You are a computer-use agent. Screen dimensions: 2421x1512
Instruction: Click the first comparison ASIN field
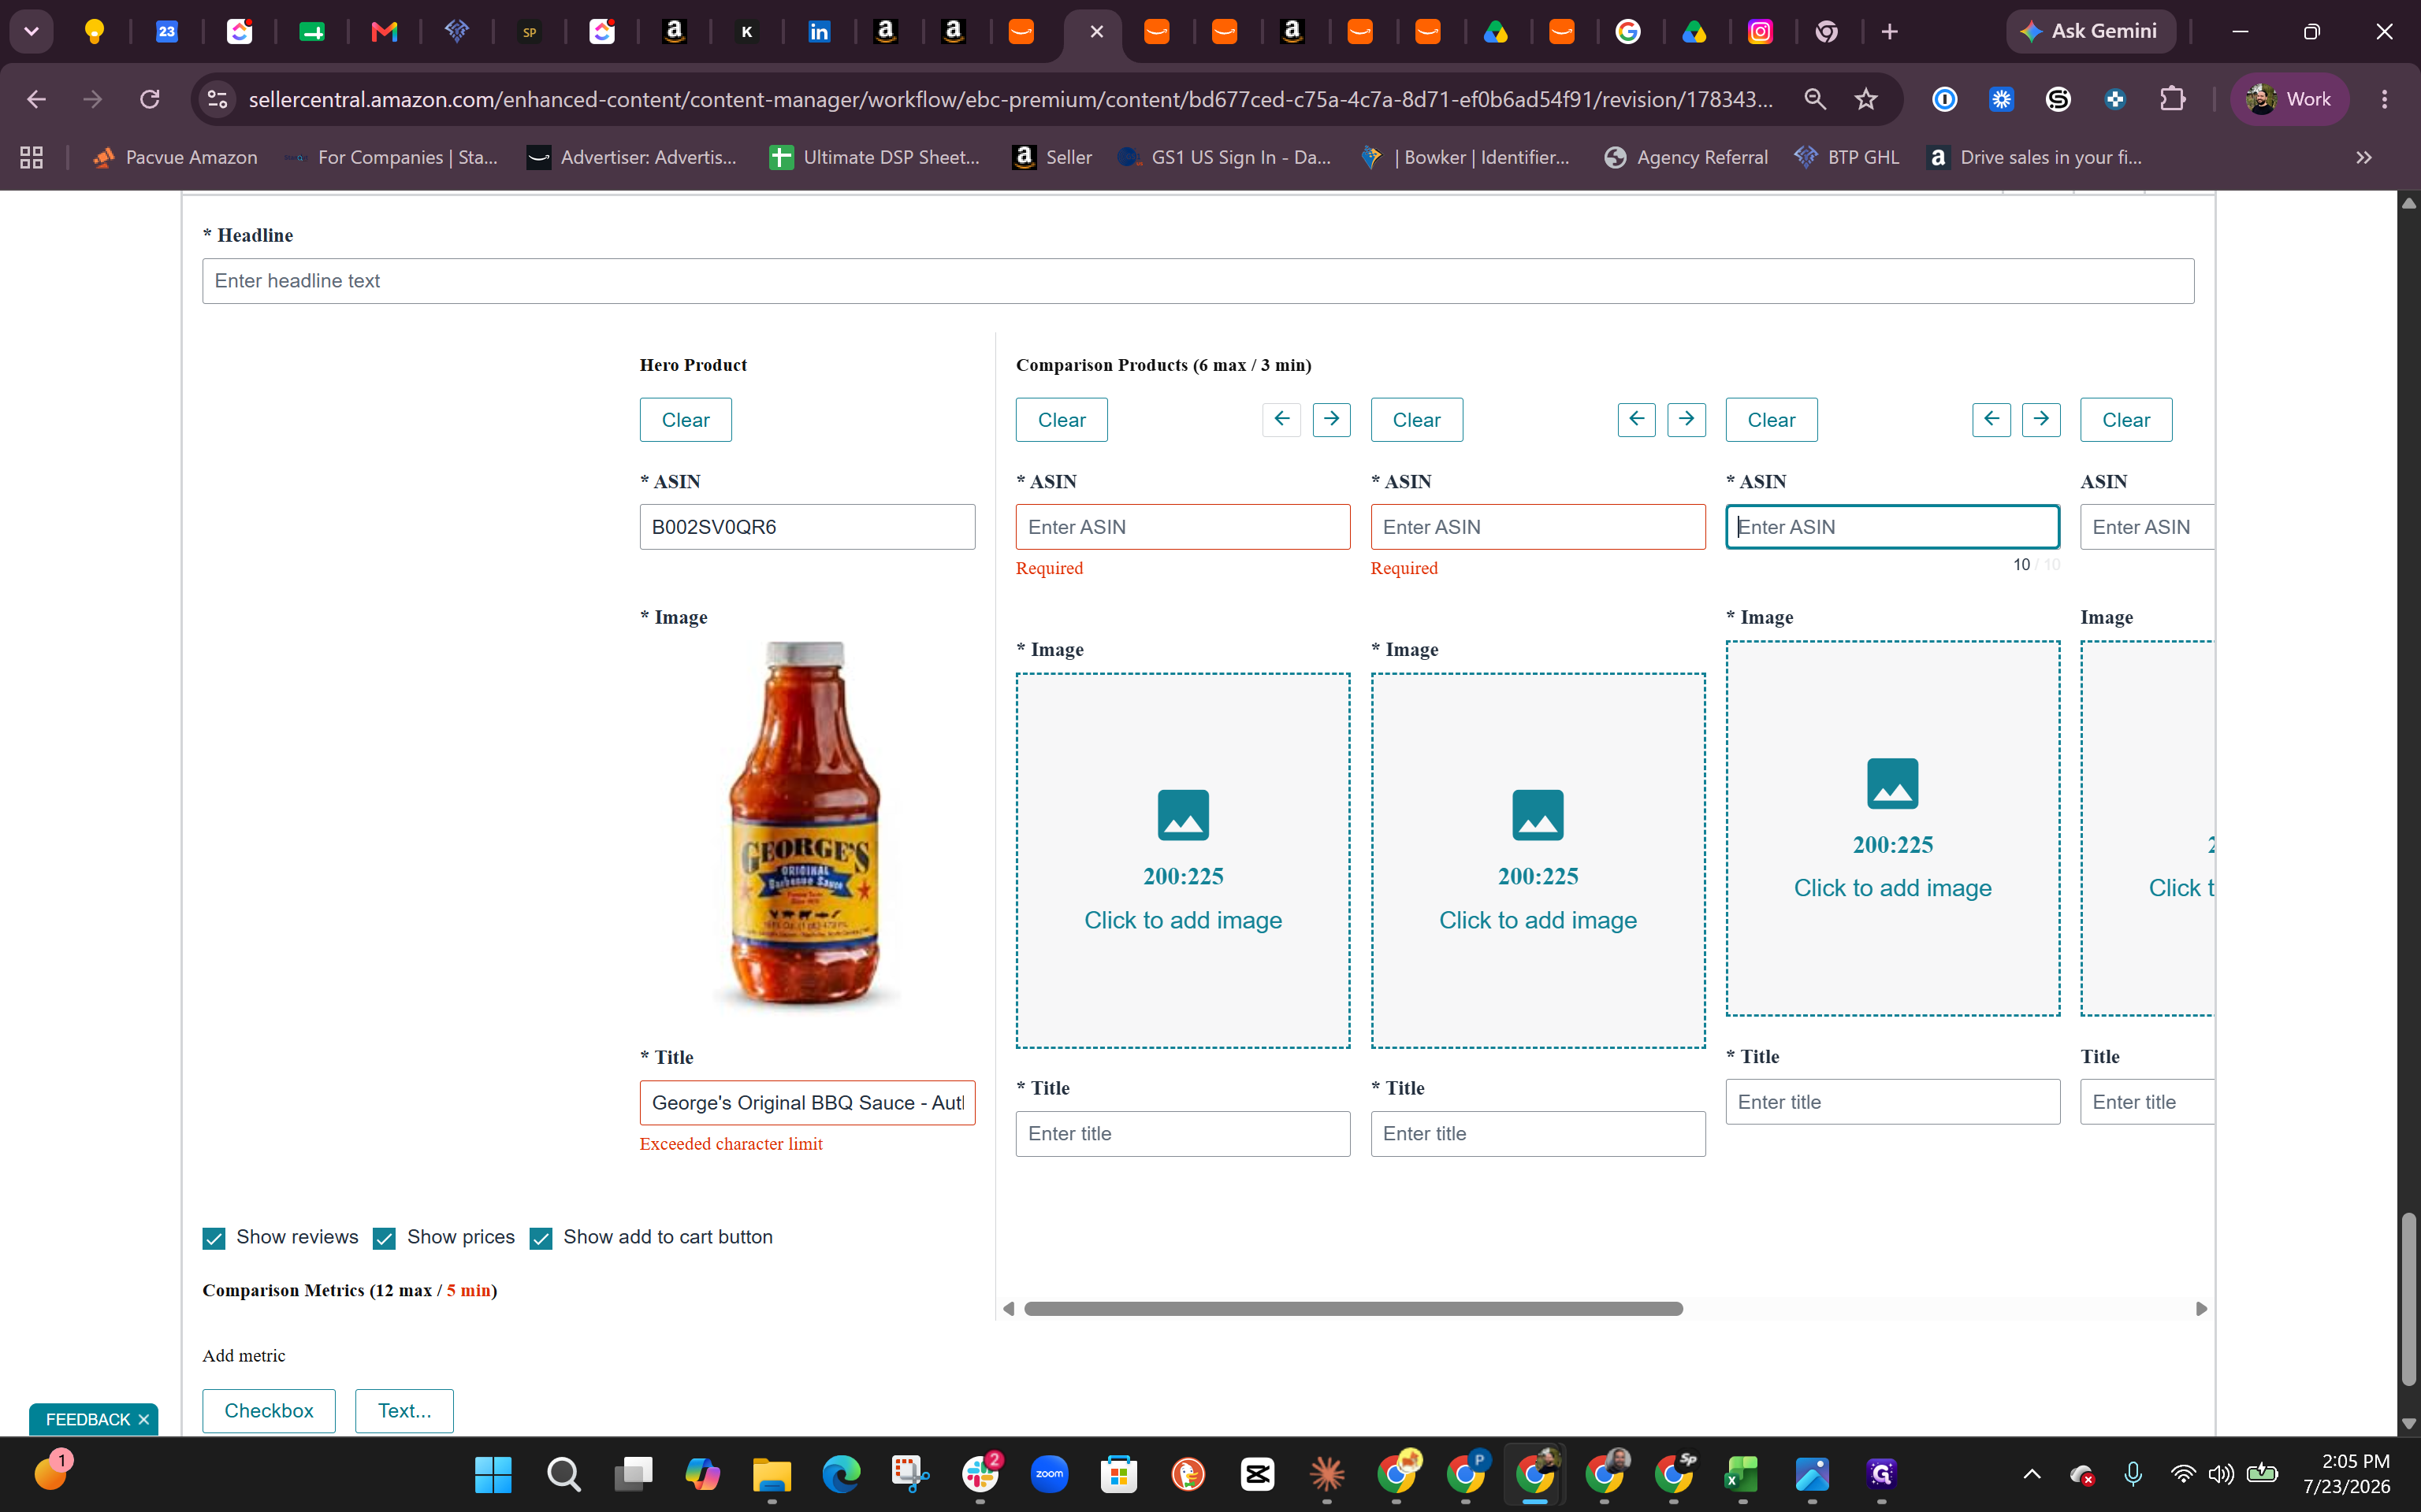1182,527
